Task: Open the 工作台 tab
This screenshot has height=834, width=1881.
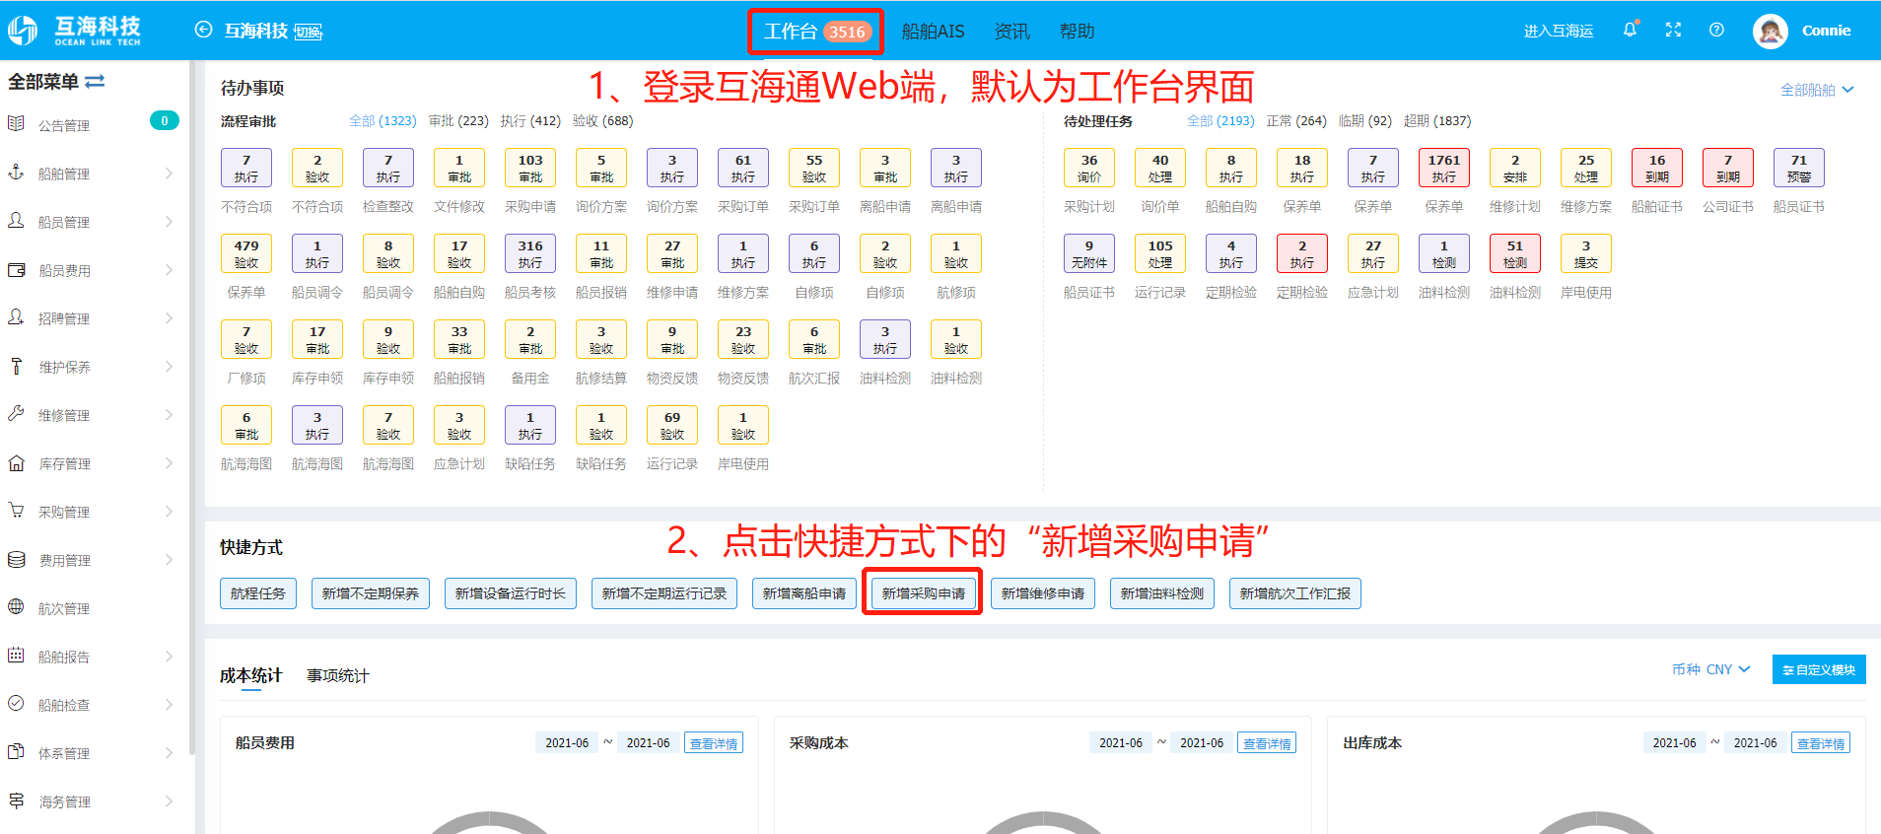Action: click(x=815, y=32)
